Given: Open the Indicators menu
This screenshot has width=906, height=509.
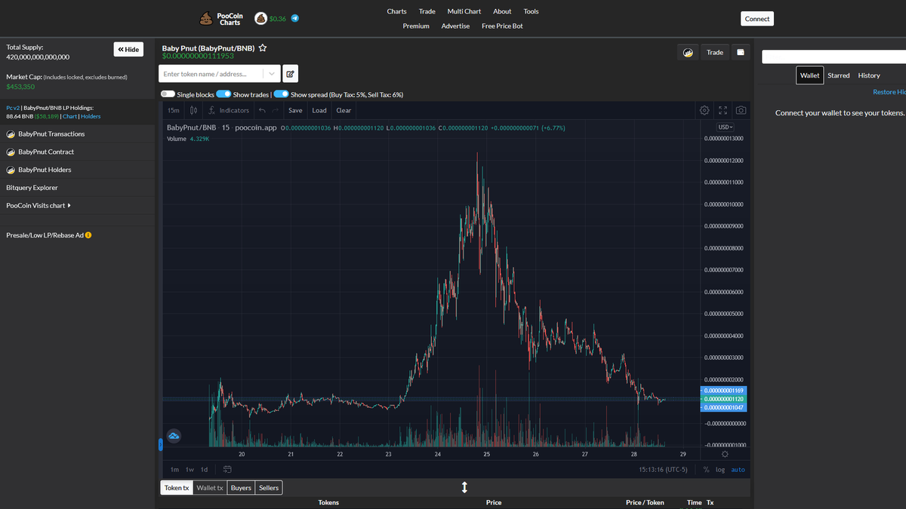Looking at the screenshot, I should 228,110.
